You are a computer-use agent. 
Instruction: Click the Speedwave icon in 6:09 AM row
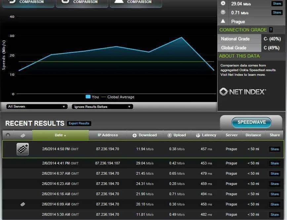pos(23,204)
